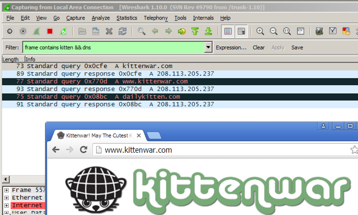Restart the running live capture
The image size is (358, 215).
click(63, 31)
